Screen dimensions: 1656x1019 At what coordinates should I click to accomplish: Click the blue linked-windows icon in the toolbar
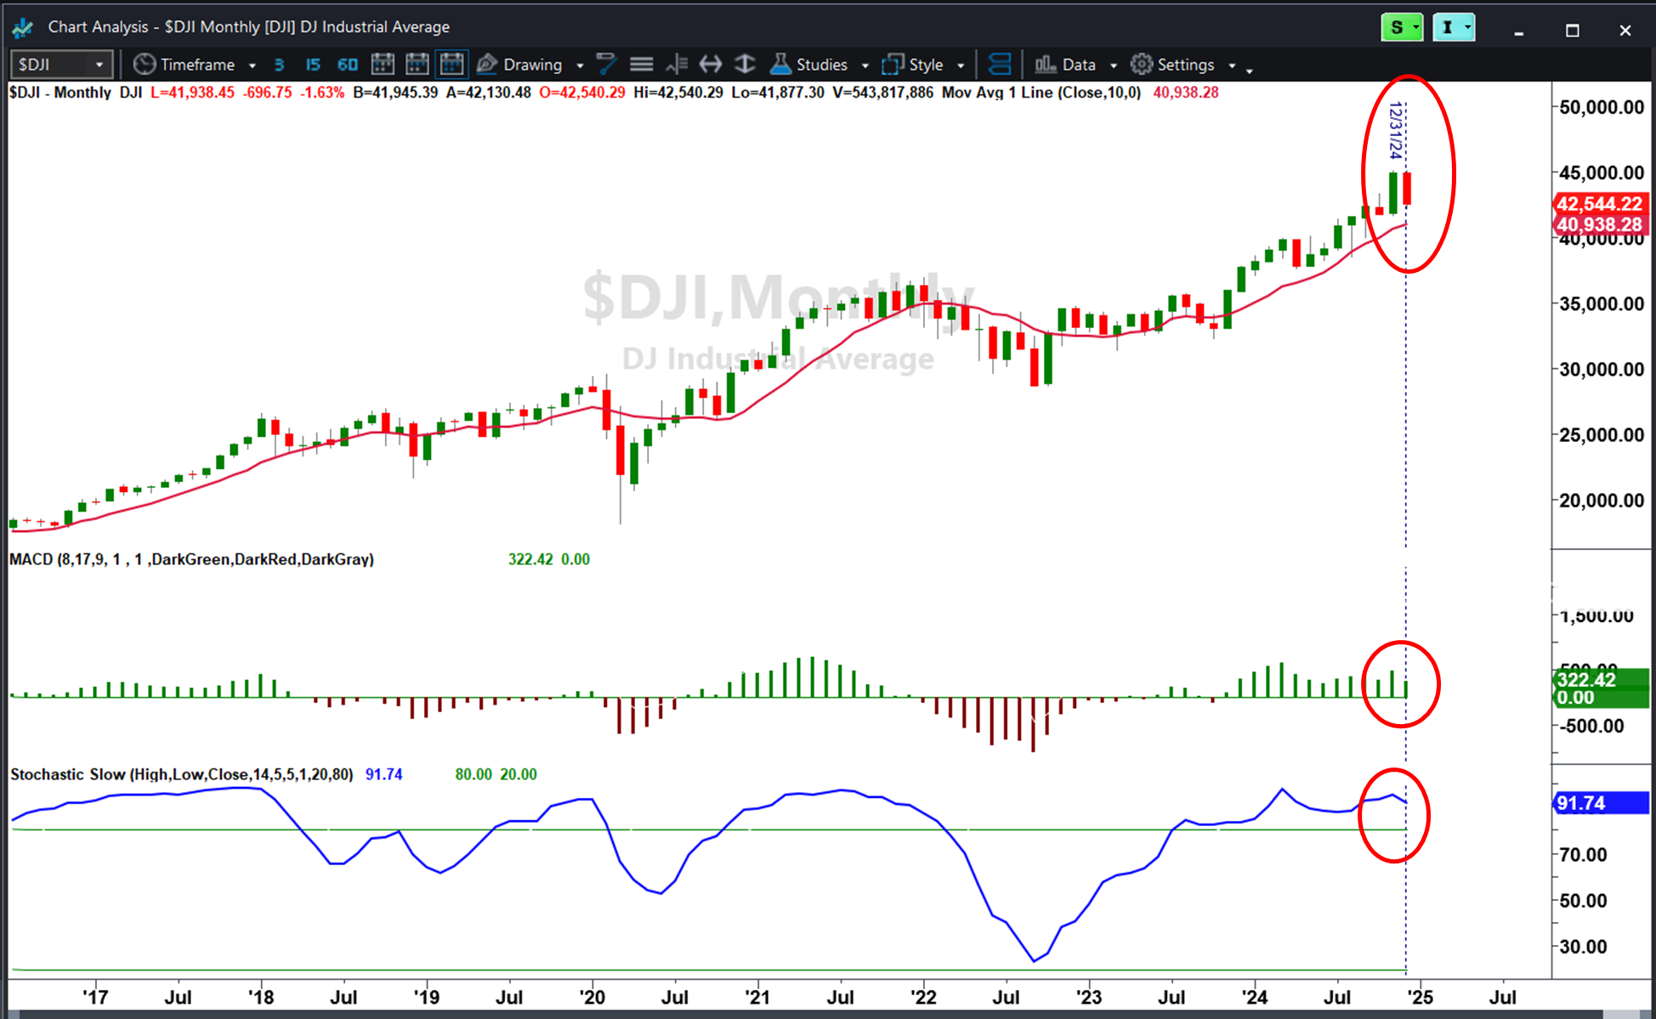coord(1001,65)
